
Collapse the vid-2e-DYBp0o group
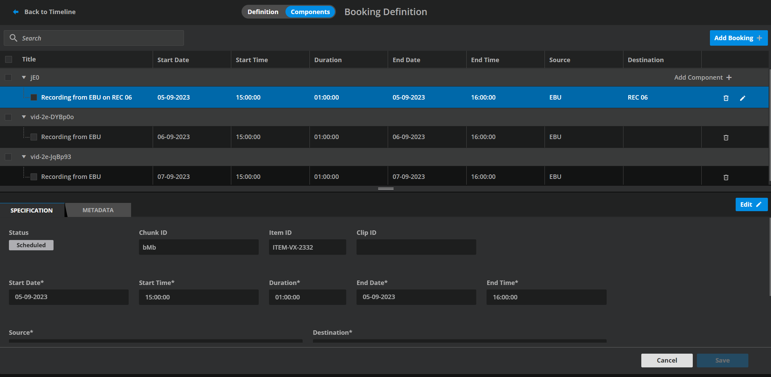(x=24, y=117)
